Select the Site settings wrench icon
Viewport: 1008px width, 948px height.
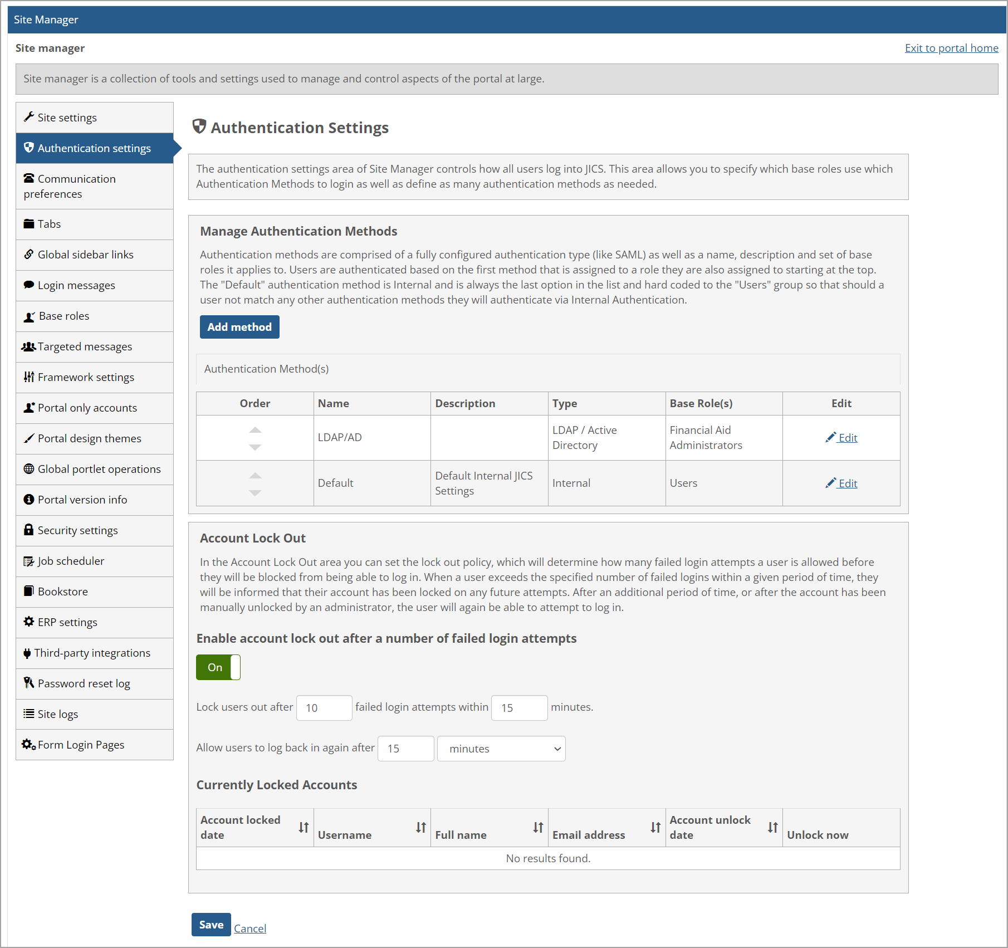click(x=29, y=117)
